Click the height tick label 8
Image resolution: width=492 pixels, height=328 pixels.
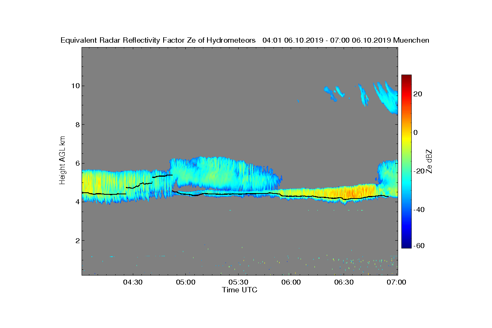tap(77, 124)
